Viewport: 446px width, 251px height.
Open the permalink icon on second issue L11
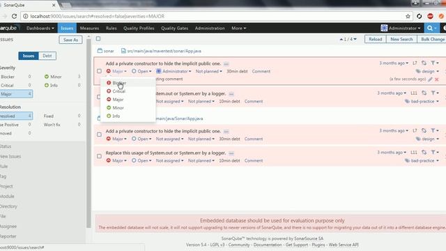point(424,93)
